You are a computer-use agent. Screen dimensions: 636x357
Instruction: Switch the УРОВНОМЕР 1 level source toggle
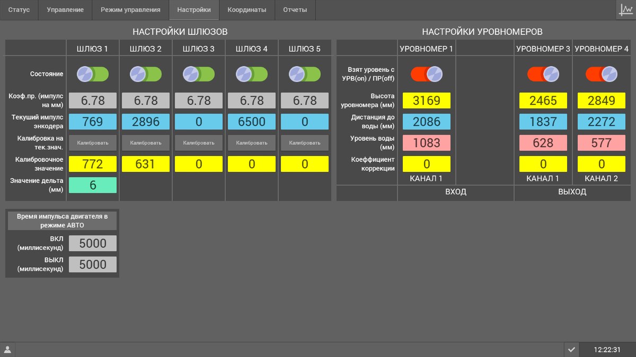point(427,74)
